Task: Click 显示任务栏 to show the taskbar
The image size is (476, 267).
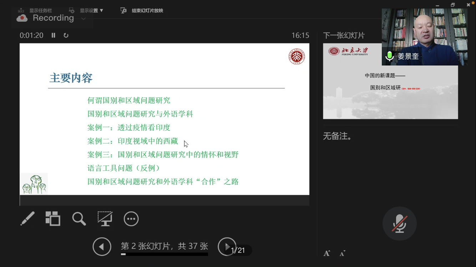Action: click(x=40, y=10)
